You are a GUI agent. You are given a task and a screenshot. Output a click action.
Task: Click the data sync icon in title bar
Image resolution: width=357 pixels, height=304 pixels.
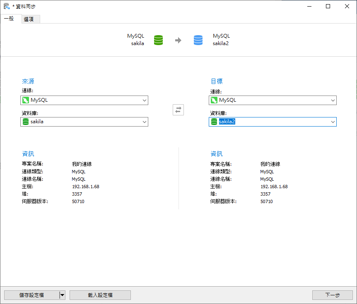tap(6, 6)
